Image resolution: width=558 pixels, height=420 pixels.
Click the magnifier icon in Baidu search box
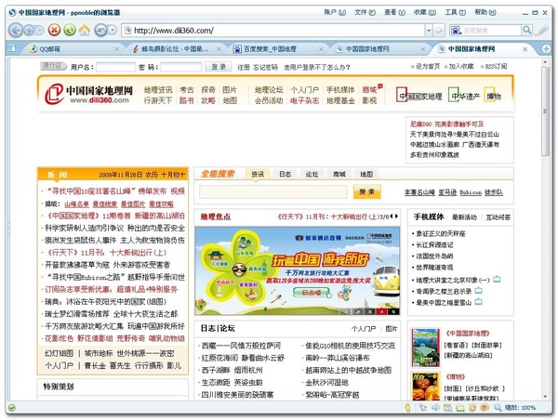(526, 31)
